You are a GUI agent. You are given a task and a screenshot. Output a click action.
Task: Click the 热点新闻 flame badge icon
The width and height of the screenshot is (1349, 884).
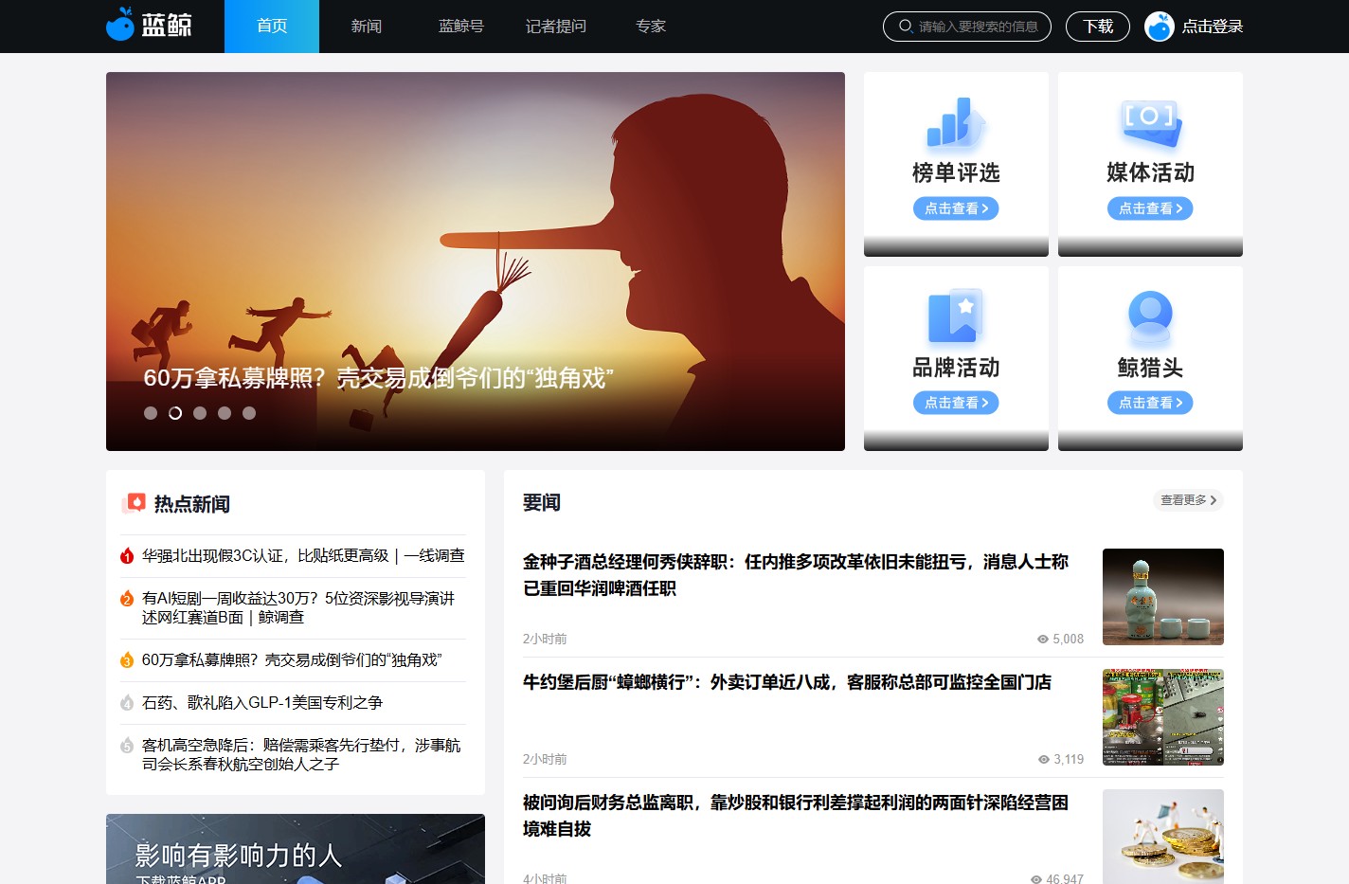coord(135,503)
